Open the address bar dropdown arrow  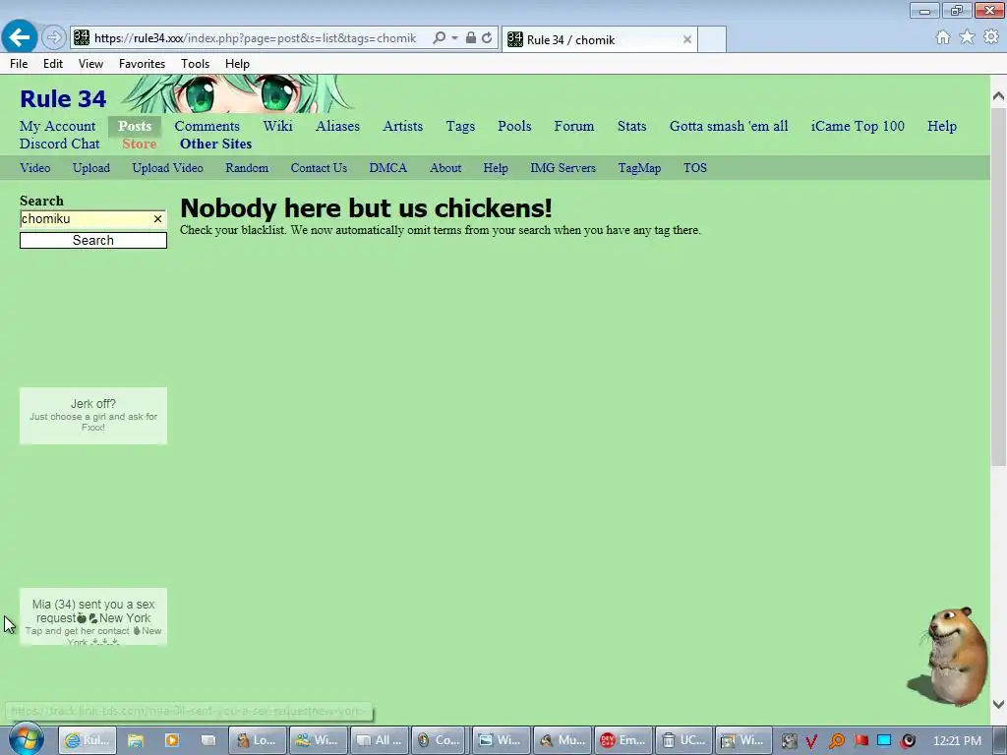tap(454, 38)
